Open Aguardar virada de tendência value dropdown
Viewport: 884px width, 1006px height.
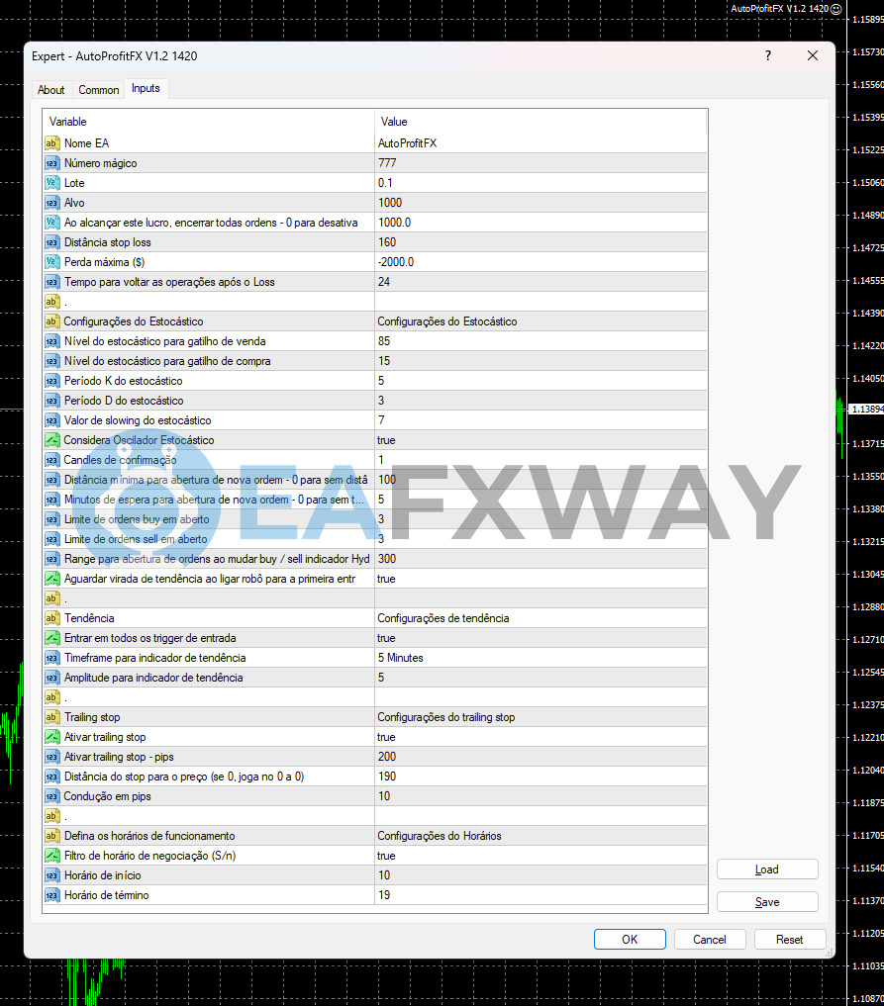click(540, 579)
